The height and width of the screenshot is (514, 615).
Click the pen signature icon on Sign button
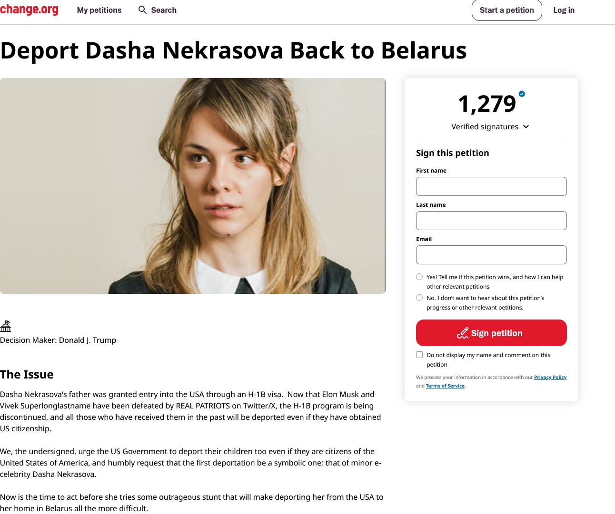coord(463,333)
